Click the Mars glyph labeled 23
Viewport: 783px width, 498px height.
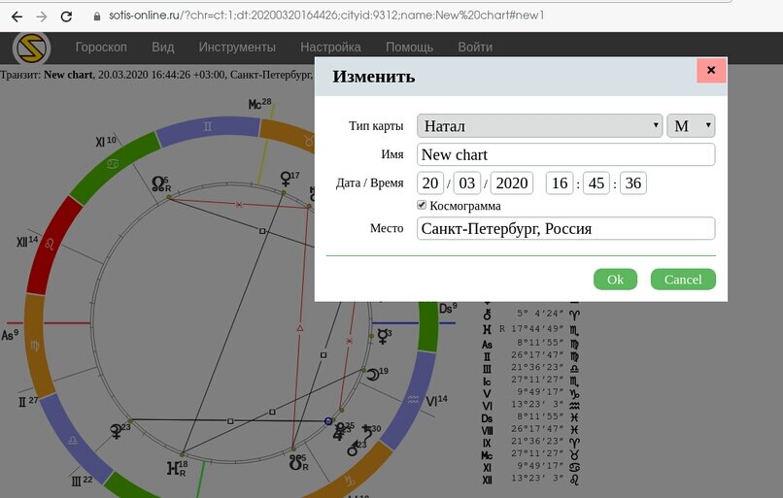353,448
